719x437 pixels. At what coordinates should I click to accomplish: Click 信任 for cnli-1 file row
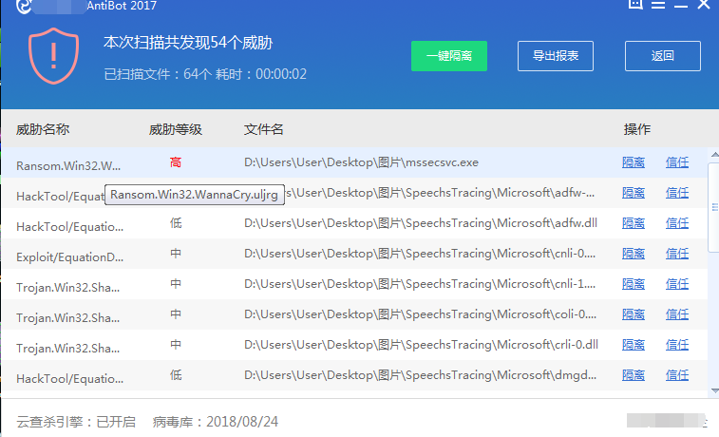point(677,284)
